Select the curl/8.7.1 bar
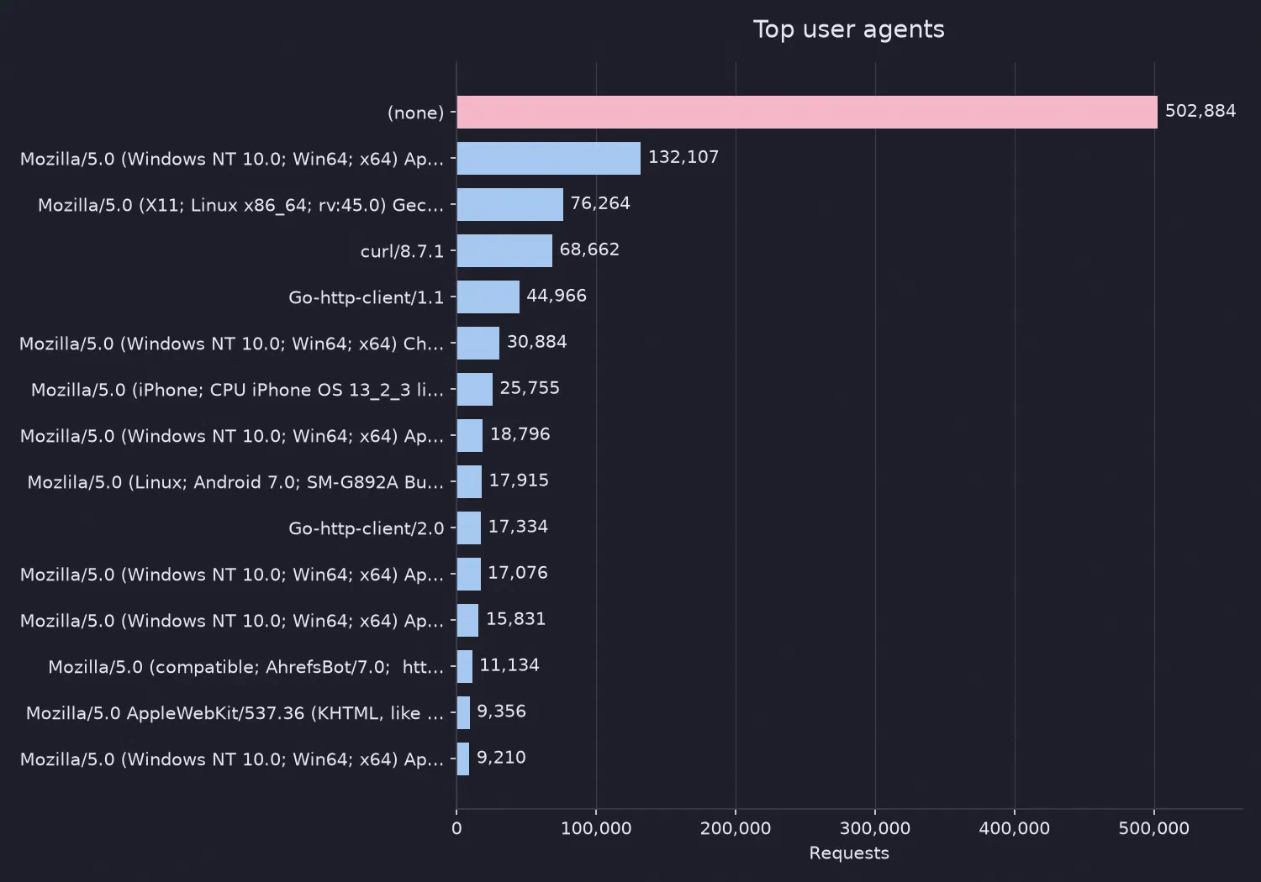The width and height of the screenshot is (1261, 882). 504,250
